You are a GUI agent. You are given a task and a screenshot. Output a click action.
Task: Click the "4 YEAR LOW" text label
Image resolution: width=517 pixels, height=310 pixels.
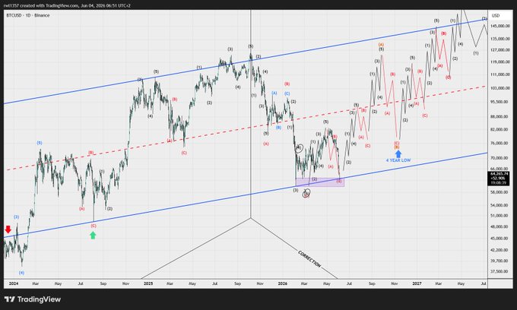(398, 160)
